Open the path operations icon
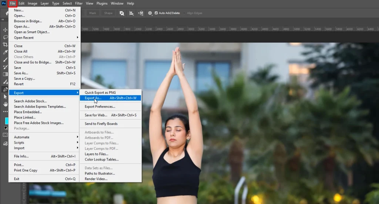The width and height of the screenshot is (379, 204). pyautogui.click(x=122, y=13)
